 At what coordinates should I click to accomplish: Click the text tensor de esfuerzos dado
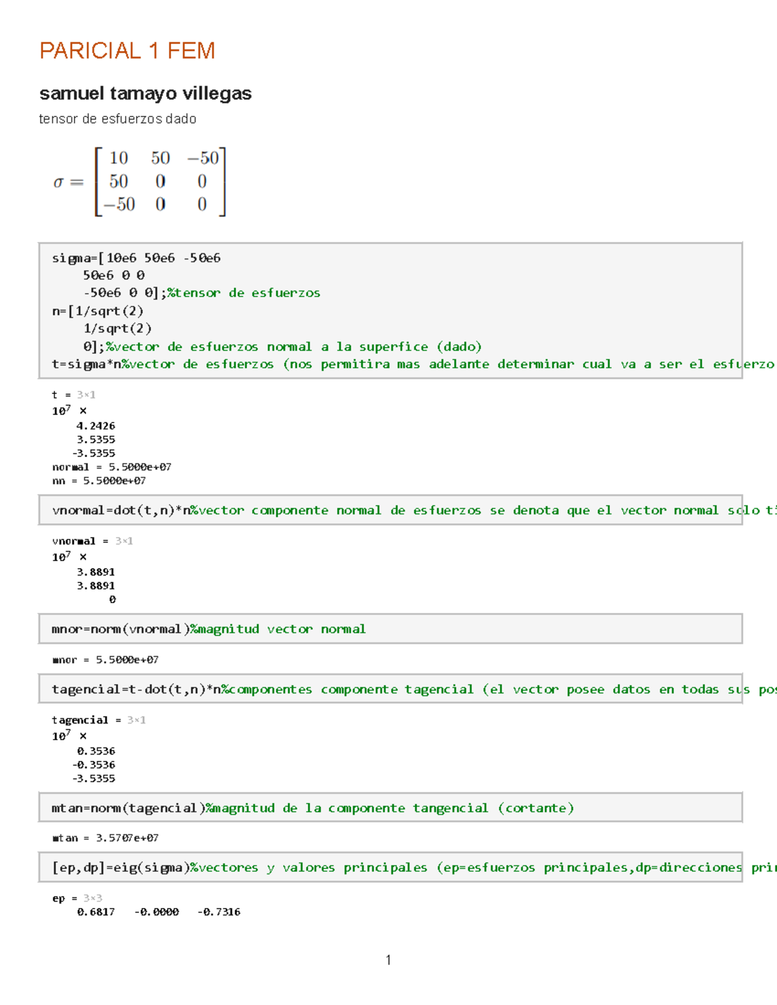pyautogui.click(x=117, y=119)
